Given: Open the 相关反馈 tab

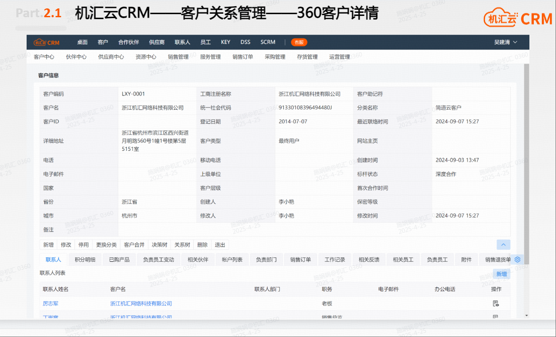Looking at the screenshot, I should (x=369, y=260).
